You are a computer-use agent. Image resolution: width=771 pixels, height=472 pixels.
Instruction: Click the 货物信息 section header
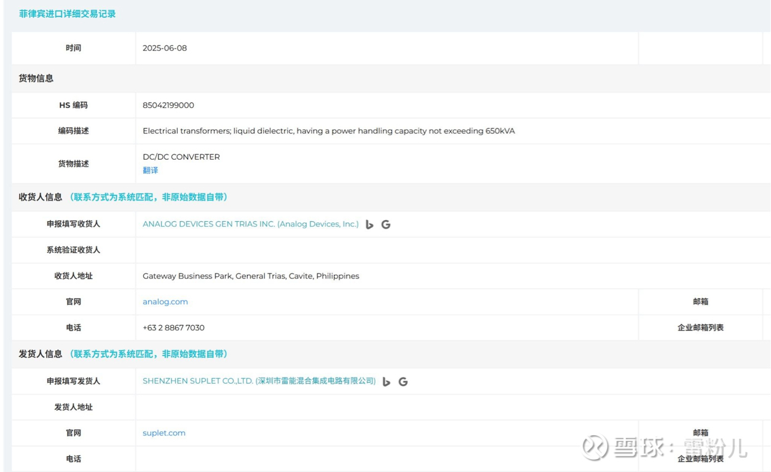36,78
